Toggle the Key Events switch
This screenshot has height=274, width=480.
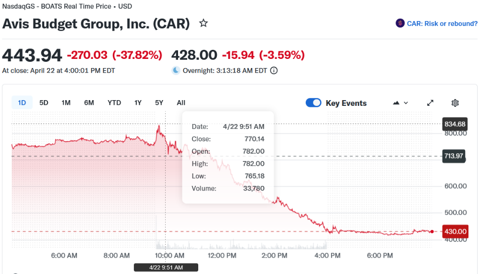313,103
